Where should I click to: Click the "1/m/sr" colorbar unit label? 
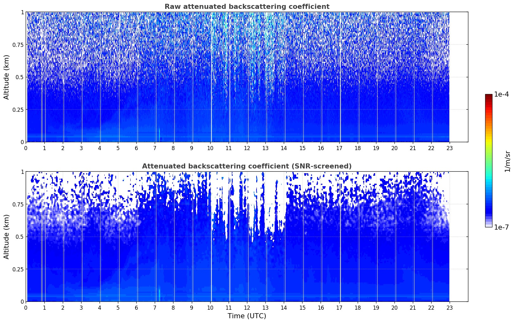[x=507, y=161]
